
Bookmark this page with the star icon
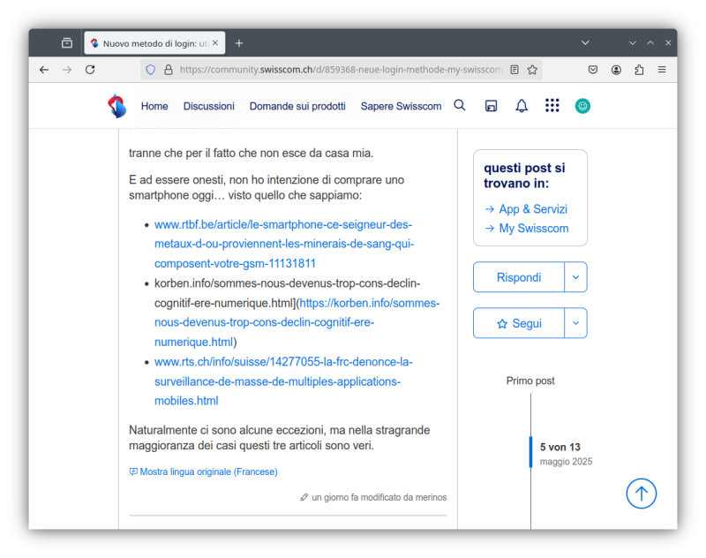pos(532,70)
